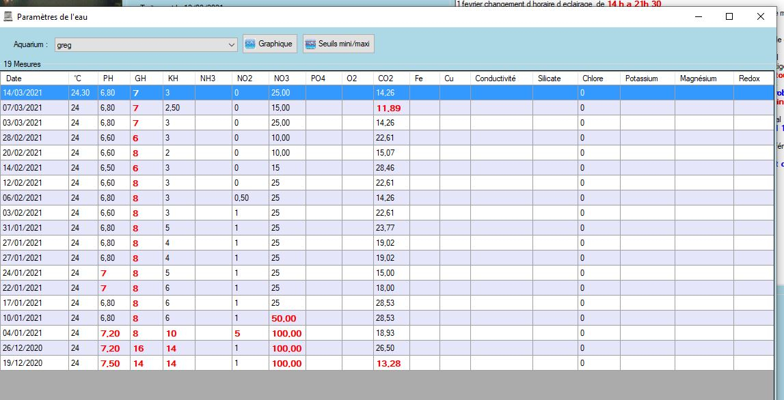The height and width of the screenshot is (400, 784).
Task: Click the Fe column header
Action: pyautogui.click(x=425, y=78)
